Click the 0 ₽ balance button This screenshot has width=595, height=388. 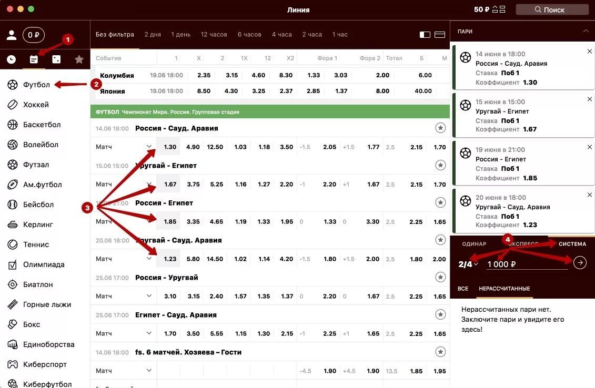33,35
